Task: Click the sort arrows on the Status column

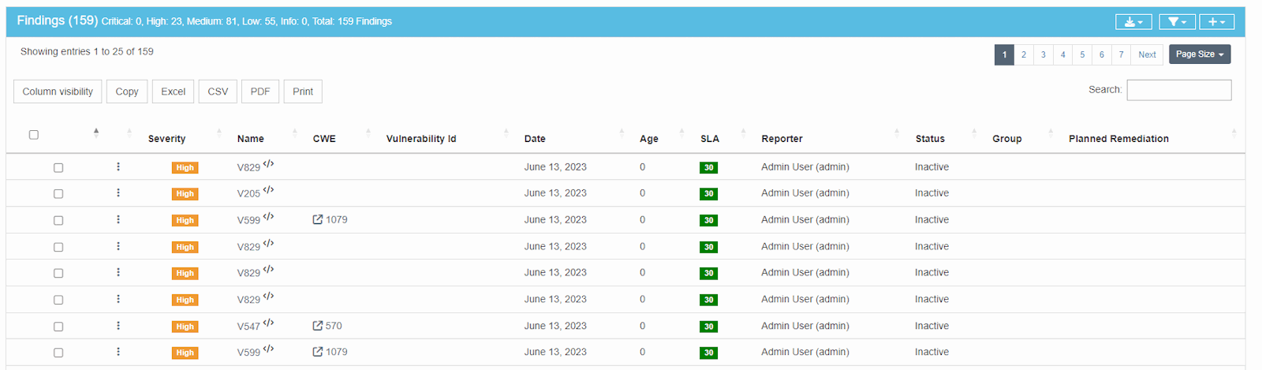Action: (x=974, y=133)
